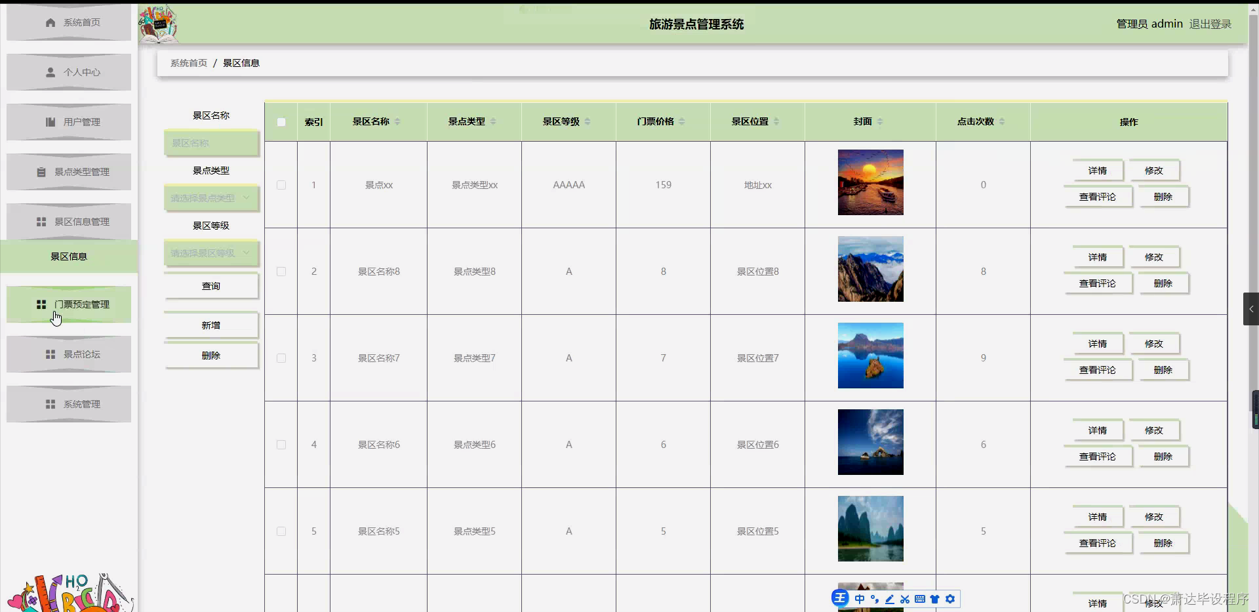Open mountain cover thumbnail of 景区名称8

coord(871,269)
